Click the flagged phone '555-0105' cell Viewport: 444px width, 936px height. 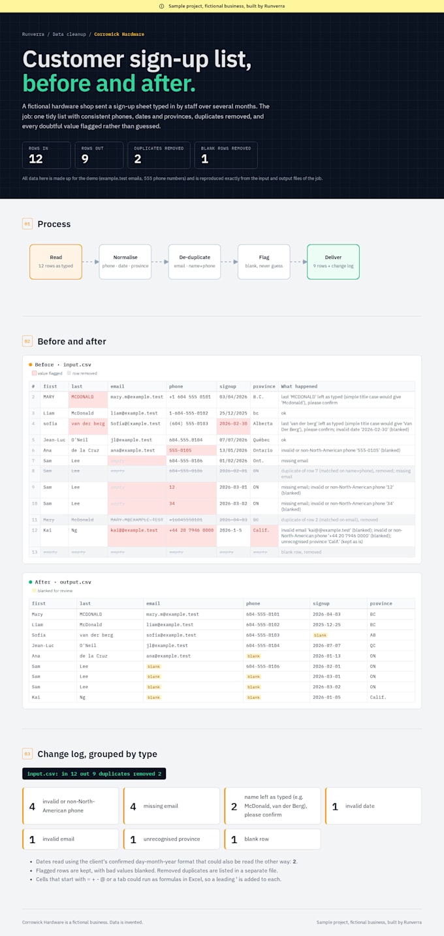pyautogui.click(x=192, y=450)
